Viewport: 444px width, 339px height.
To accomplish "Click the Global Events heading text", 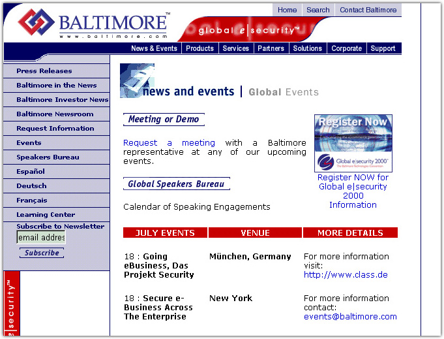I will pos(284,92).
